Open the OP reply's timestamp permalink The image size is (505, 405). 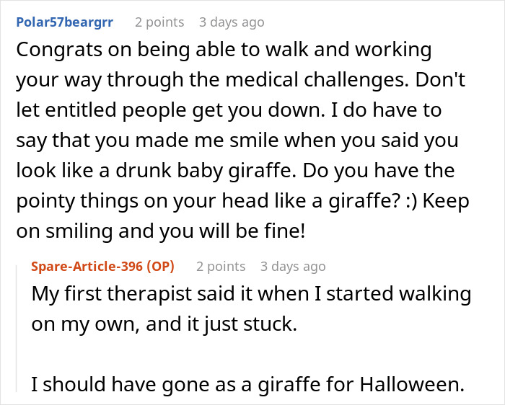point(293,267)
